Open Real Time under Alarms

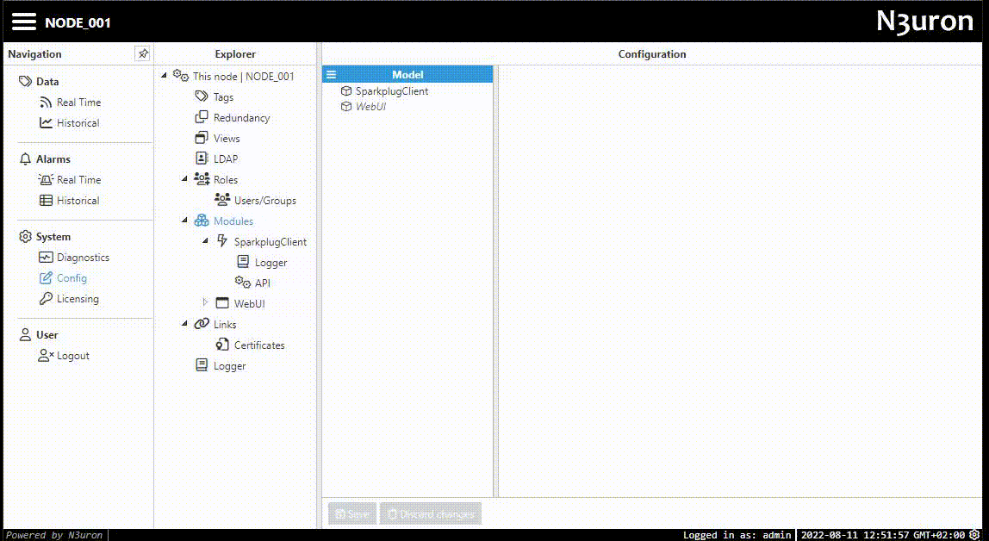(x=79, y=180)
